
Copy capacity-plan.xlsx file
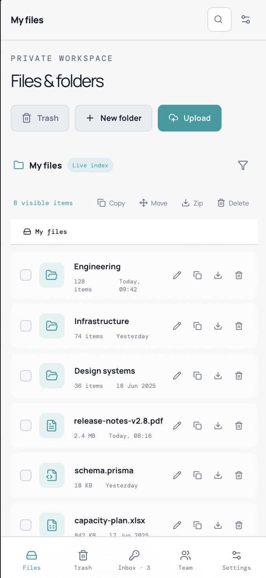tap(198, 525)
